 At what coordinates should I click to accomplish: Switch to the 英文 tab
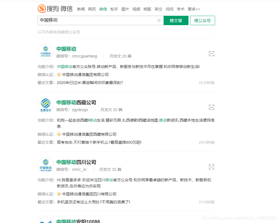coord(158,9)
